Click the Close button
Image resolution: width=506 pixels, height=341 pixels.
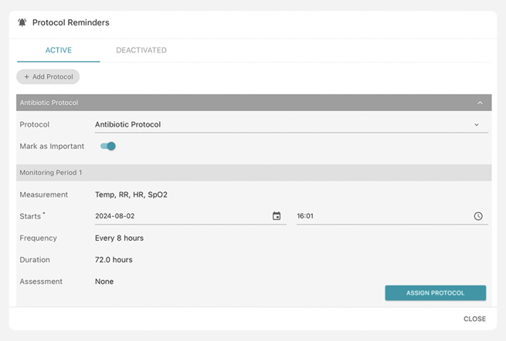point(474,319)
